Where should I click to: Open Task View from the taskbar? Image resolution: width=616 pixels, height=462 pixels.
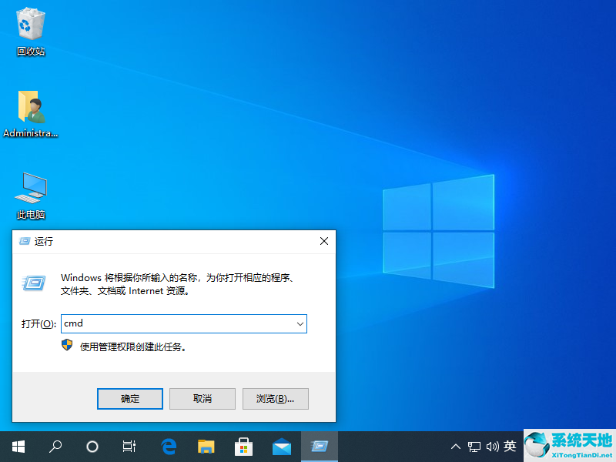pyautogui.click(x=129, y=446)
